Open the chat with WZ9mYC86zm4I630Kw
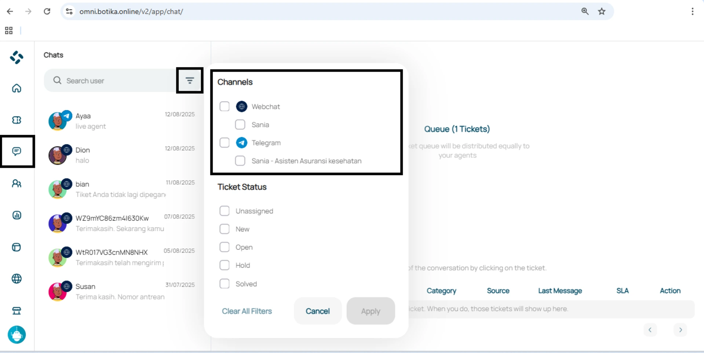The width and height of the screenshot is (704, 353). (122, 223)
